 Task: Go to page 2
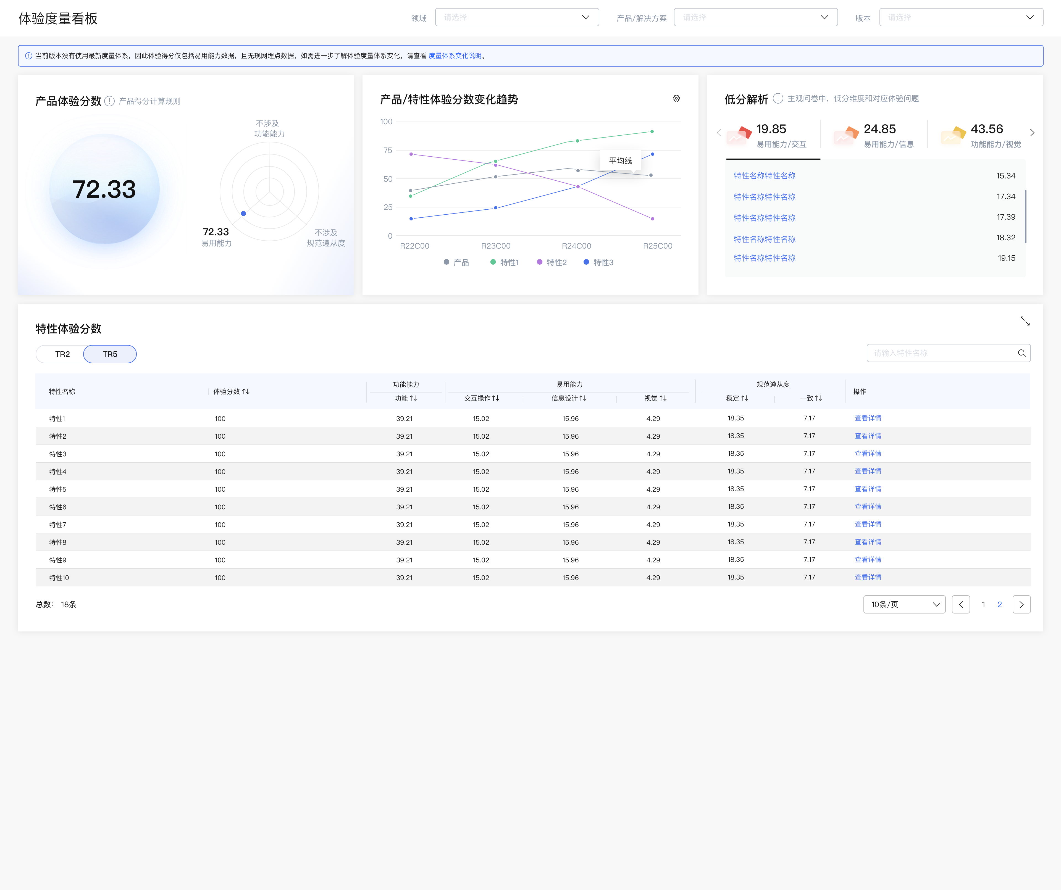coord(999,605)
